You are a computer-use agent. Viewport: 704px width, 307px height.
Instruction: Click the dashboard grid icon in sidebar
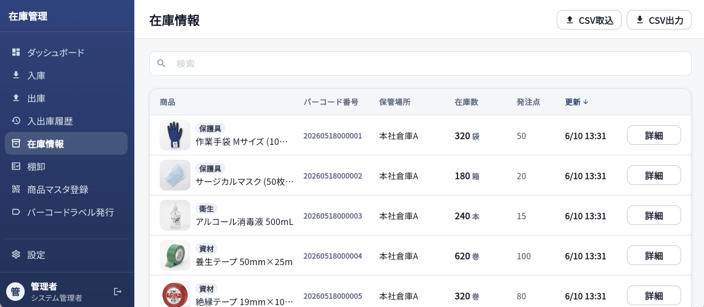point(16,52)
